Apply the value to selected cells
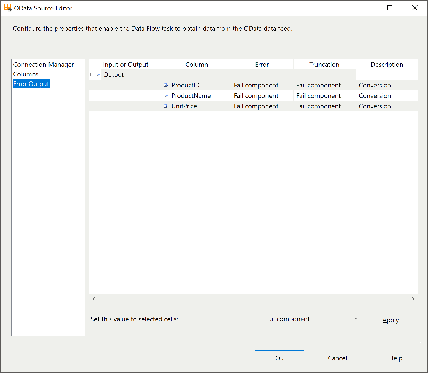Viewport: 428px width, 373px height. 390,320
